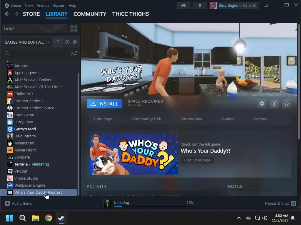The width and height of the screenshot is (301, 225).
Task: Open the notifications bell in Steam header
Action: [200, 6]
